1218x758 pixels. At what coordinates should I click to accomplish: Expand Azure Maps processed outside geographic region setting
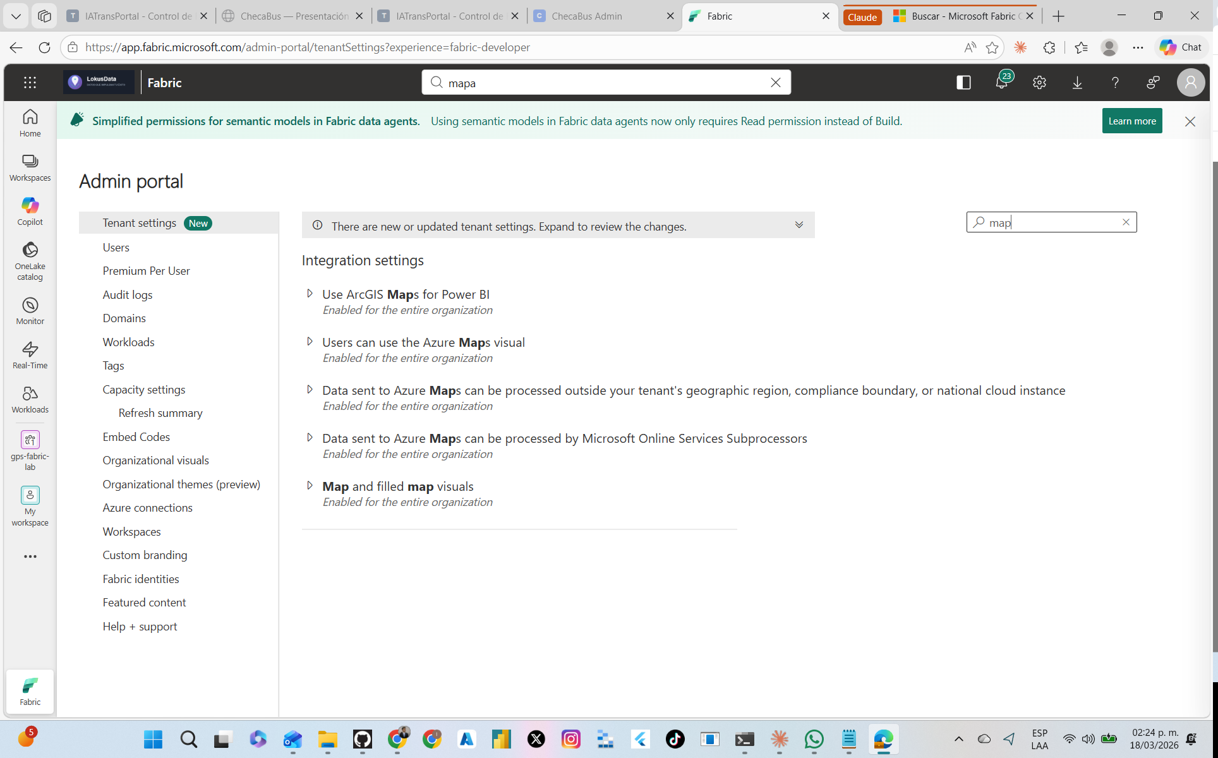[310, 390]
